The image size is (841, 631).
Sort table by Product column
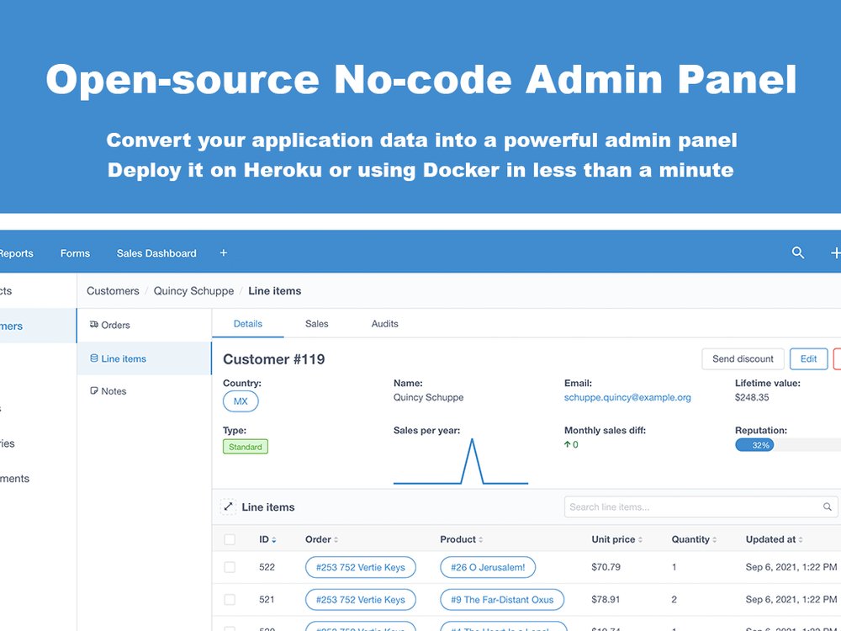coord(461,539)
